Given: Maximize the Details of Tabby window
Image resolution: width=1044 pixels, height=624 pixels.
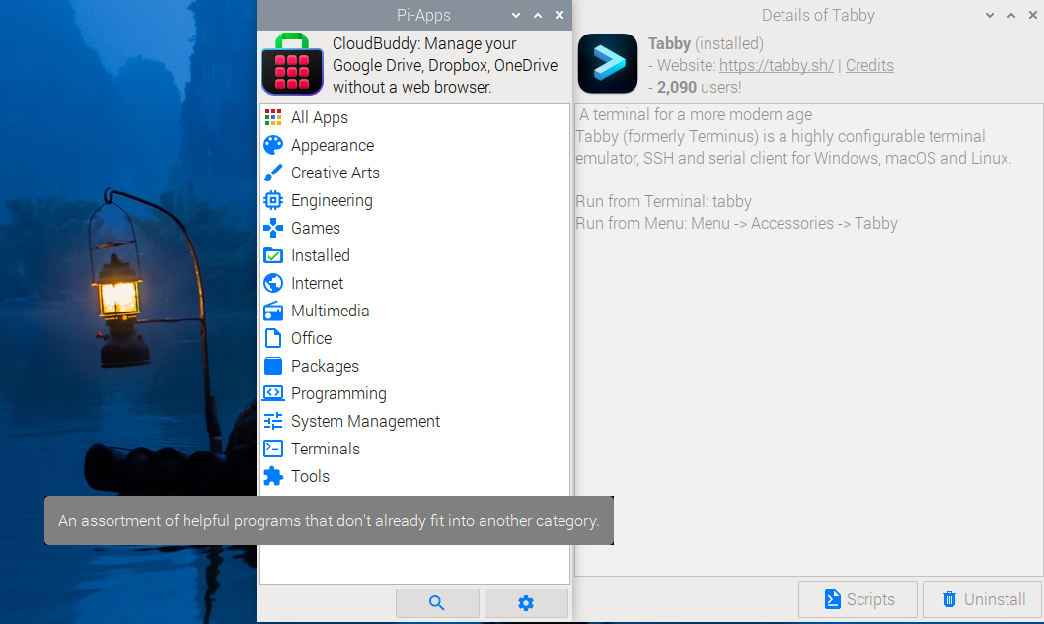Looking at the screenshot, I should [1011, 16].
